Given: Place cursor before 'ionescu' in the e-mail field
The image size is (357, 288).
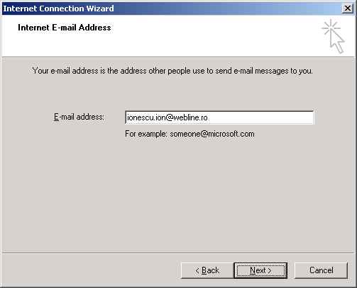Looking at the screenshot, I should [126, 117].
